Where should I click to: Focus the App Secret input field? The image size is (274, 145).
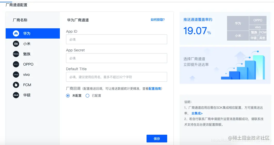pos(117,58)
